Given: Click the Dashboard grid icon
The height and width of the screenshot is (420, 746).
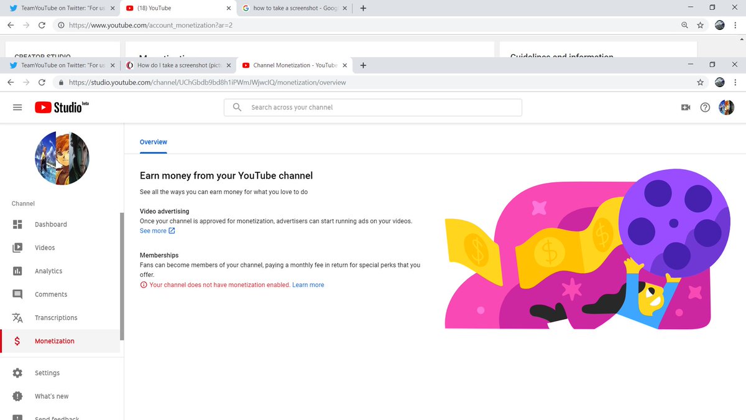Looking at the screenshot, I should pos(17,225).
